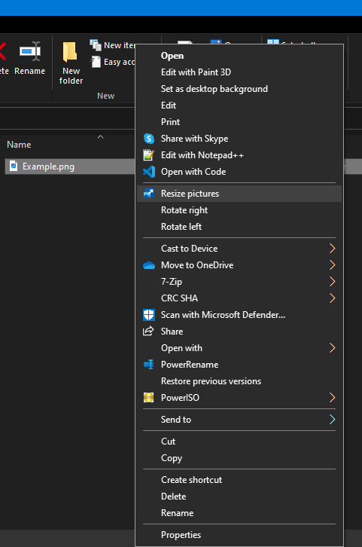Click the Name column sort arrow
Image resolution: width=362 pixels, height=547 pixels.
tap(100, 137)
